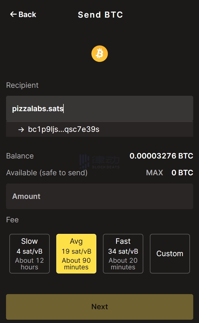
Task: Click the recipient field with pizzalabs.sats
Action: [x=99, y=109]
